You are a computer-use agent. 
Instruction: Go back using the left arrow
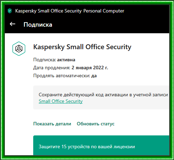point(12,24)
